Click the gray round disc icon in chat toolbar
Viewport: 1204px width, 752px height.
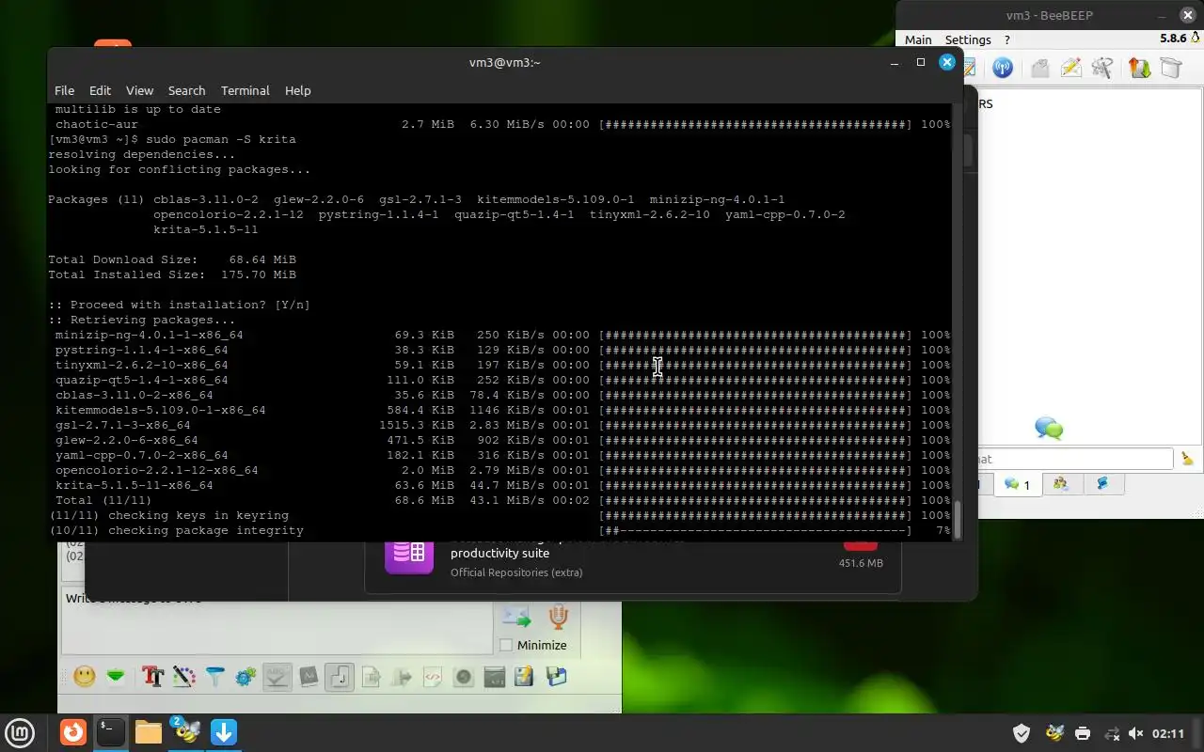(x=463, y=676)
